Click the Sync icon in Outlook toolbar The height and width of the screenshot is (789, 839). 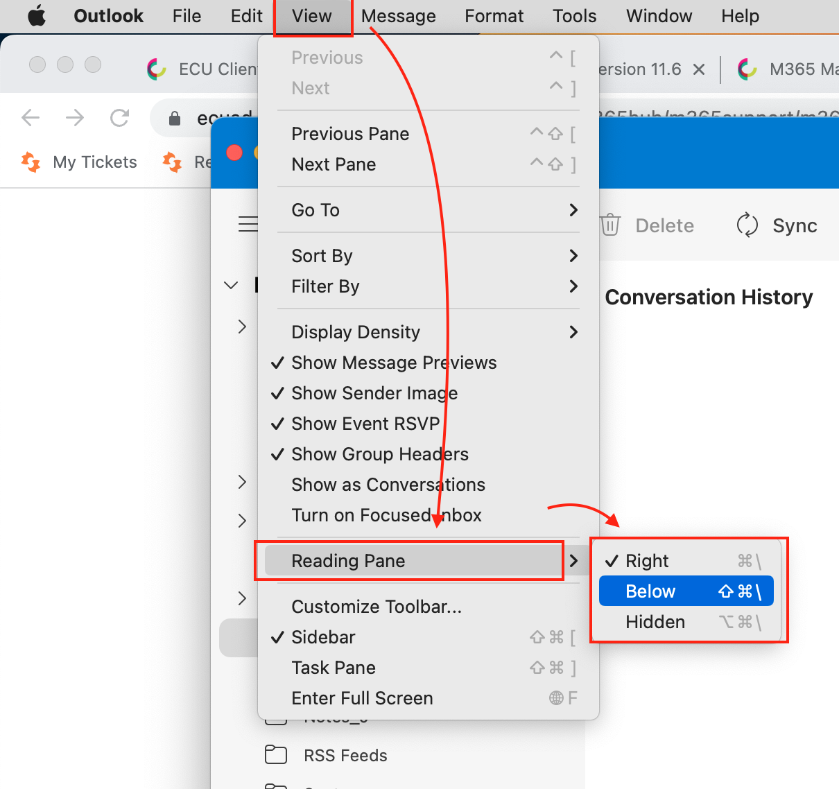pyautogui.click(x=747, y=225)
